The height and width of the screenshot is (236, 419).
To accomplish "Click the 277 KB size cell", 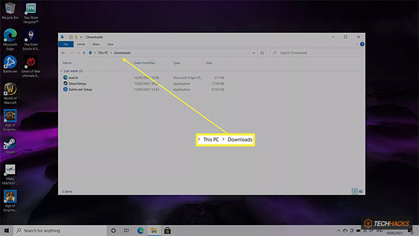I will (219, 77).
